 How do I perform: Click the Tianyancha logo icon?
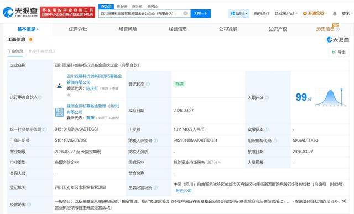coord(8,12)
